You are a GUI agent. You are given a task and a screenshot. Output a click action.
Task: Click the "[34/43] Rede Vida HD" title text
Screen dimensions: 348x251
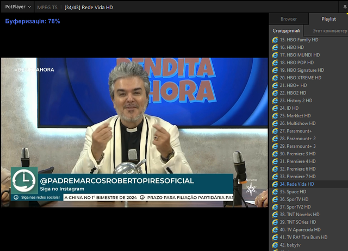click(x=89, y=7)
